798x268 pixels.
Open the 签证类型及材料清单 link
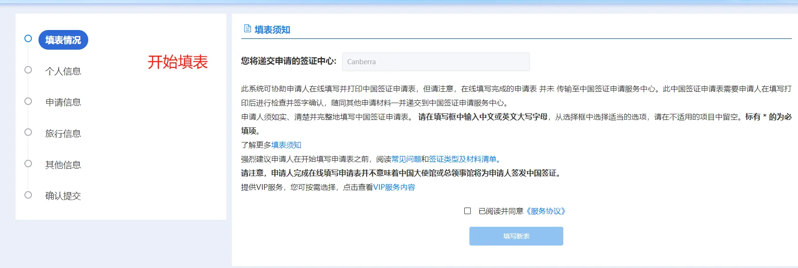[x=463, y=159]
